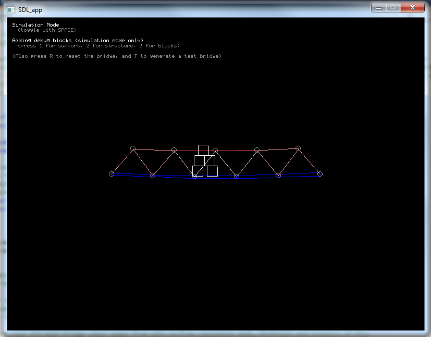This screenshot has height=337, width=431.
Task: Click the bottom-left white block on the deck
Action: point(198,171)
